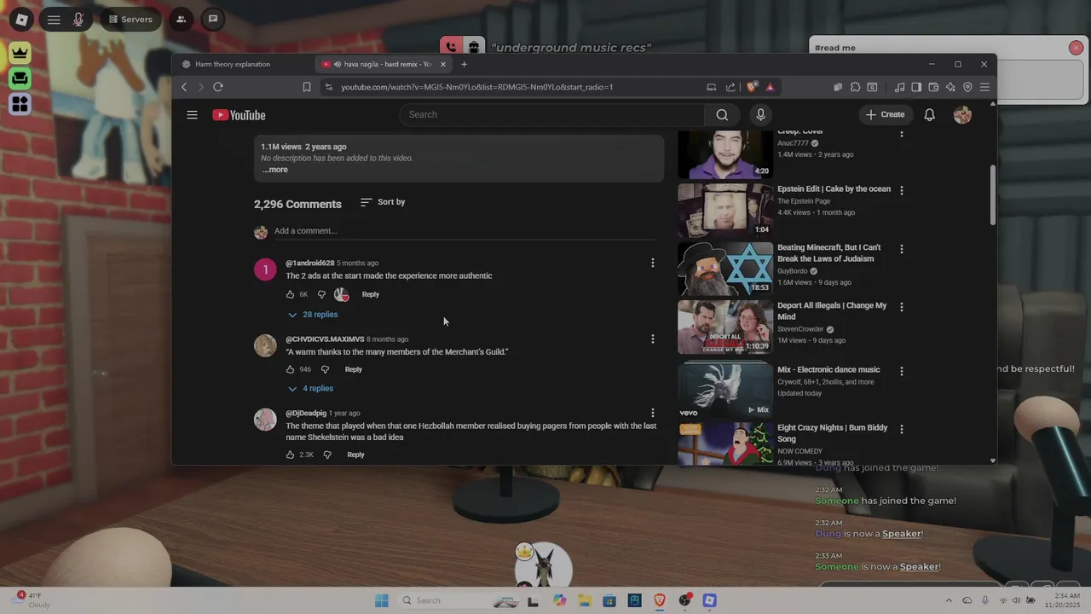The width and height of the screenshot is (1091, 614).
Task: Go back with the browser back arrow
Action: (x=184, y=87)
